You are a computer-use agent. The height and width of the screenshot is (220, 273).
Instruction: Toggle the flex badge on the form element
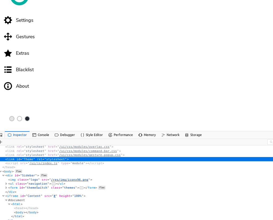(x=102, y=188)
